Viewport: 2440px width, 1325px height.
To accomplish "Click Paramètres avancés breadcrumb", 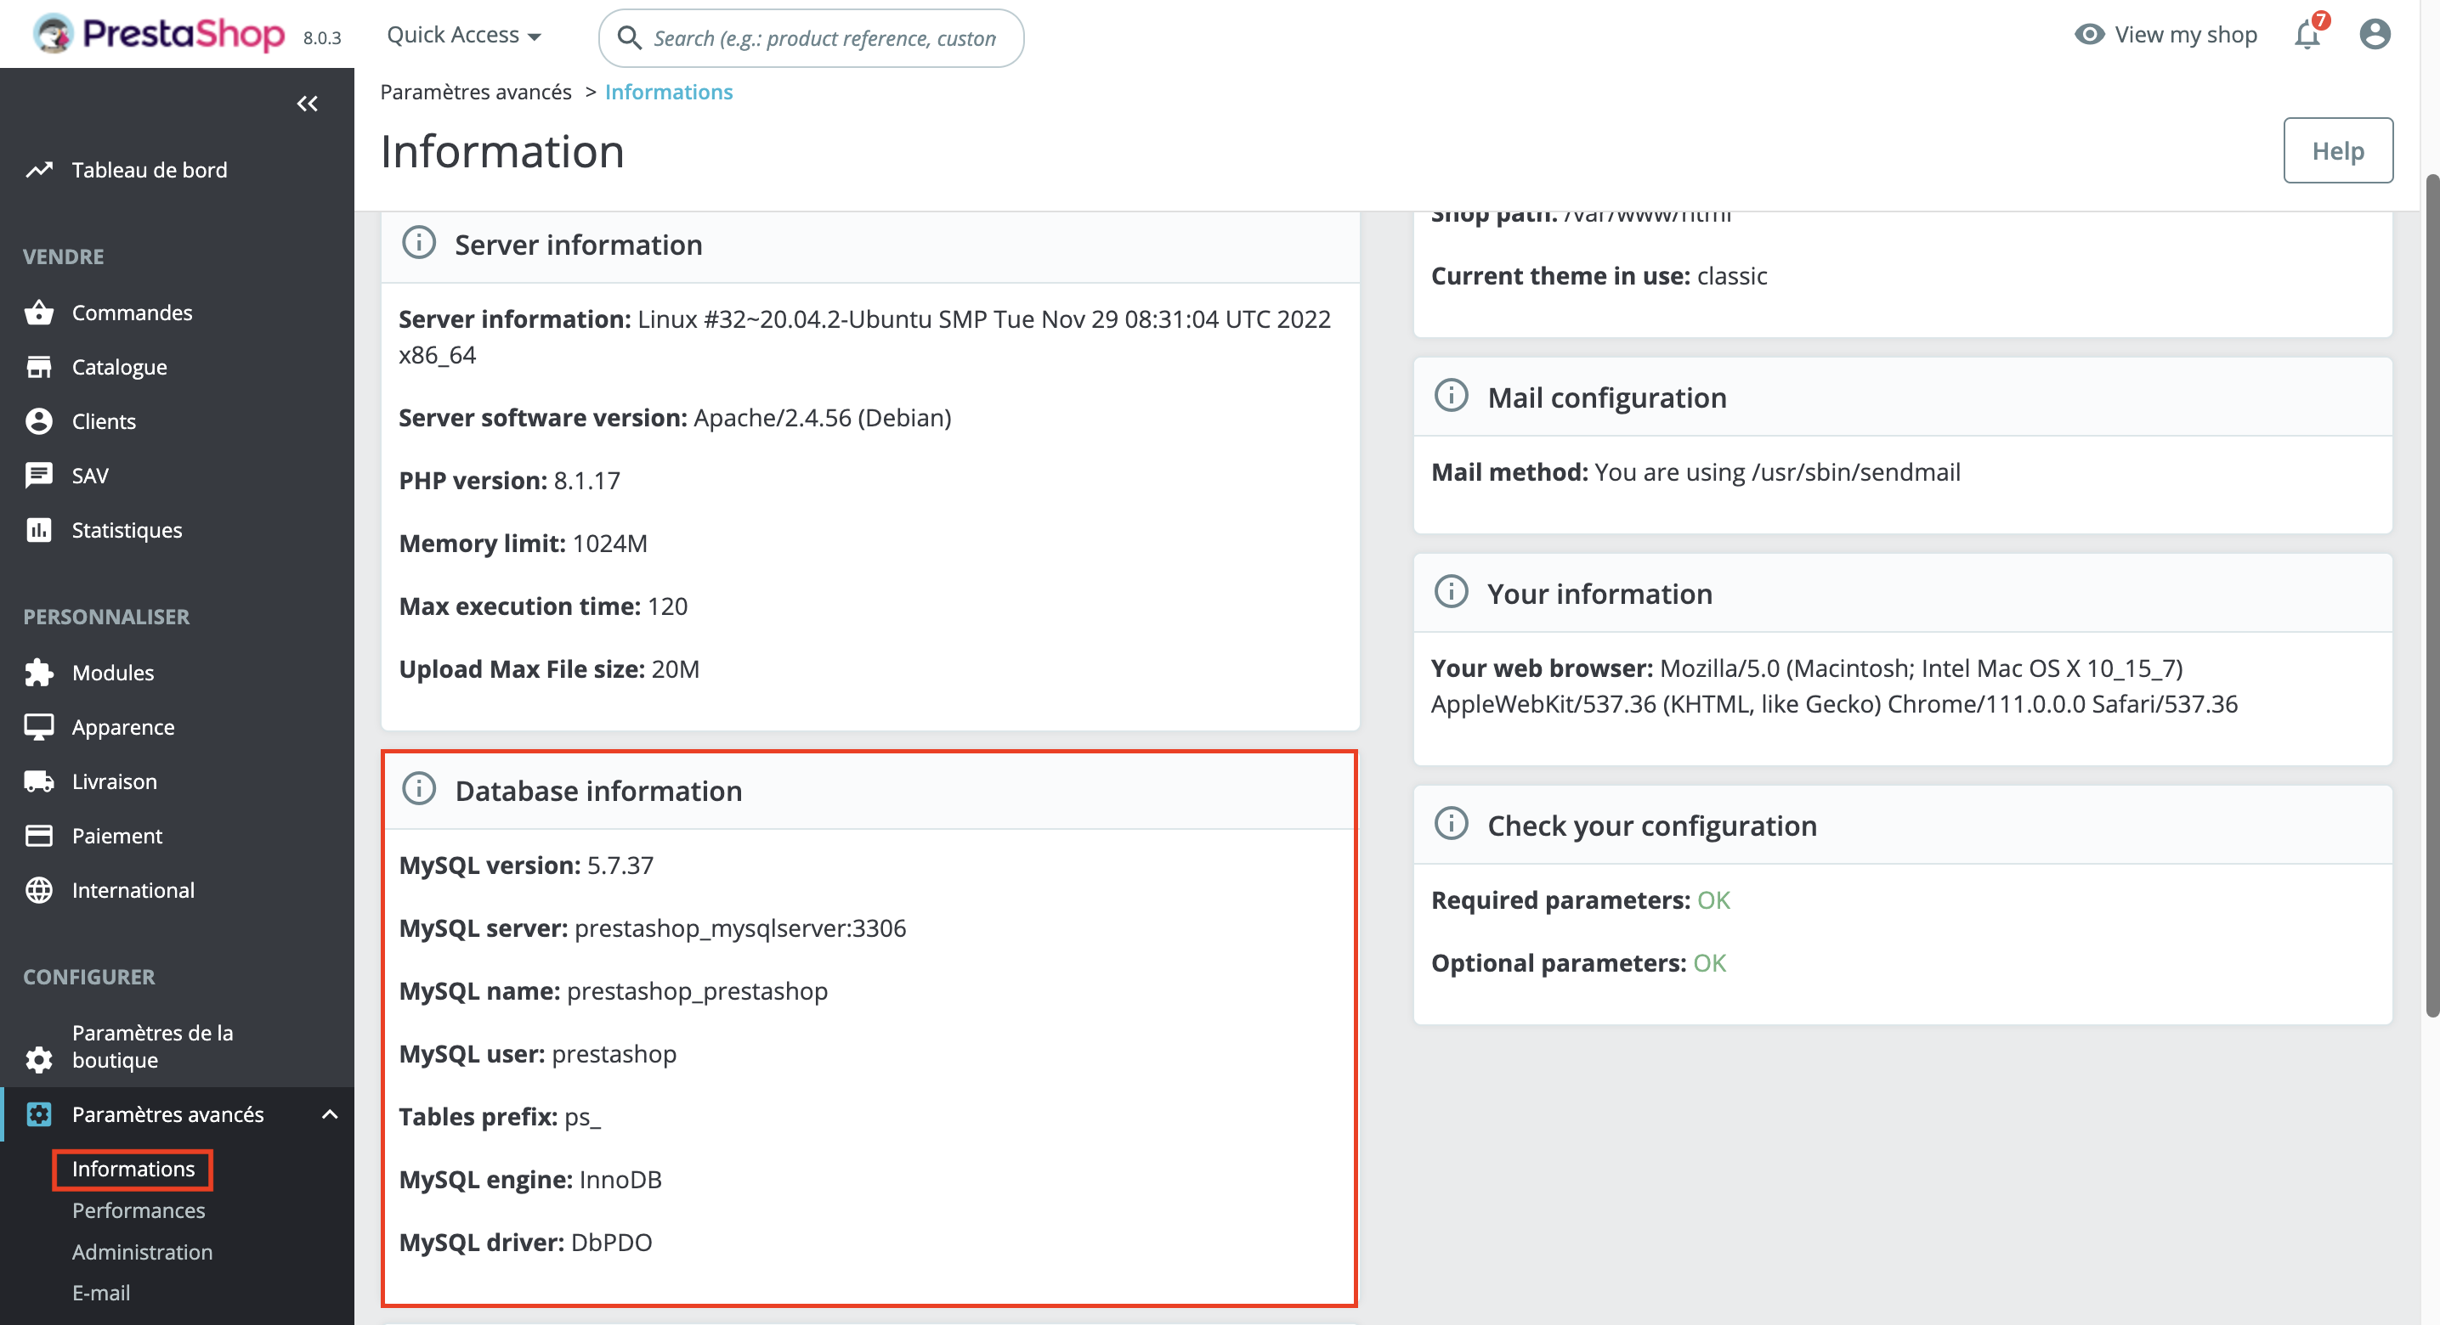I will tap(475, 92).
